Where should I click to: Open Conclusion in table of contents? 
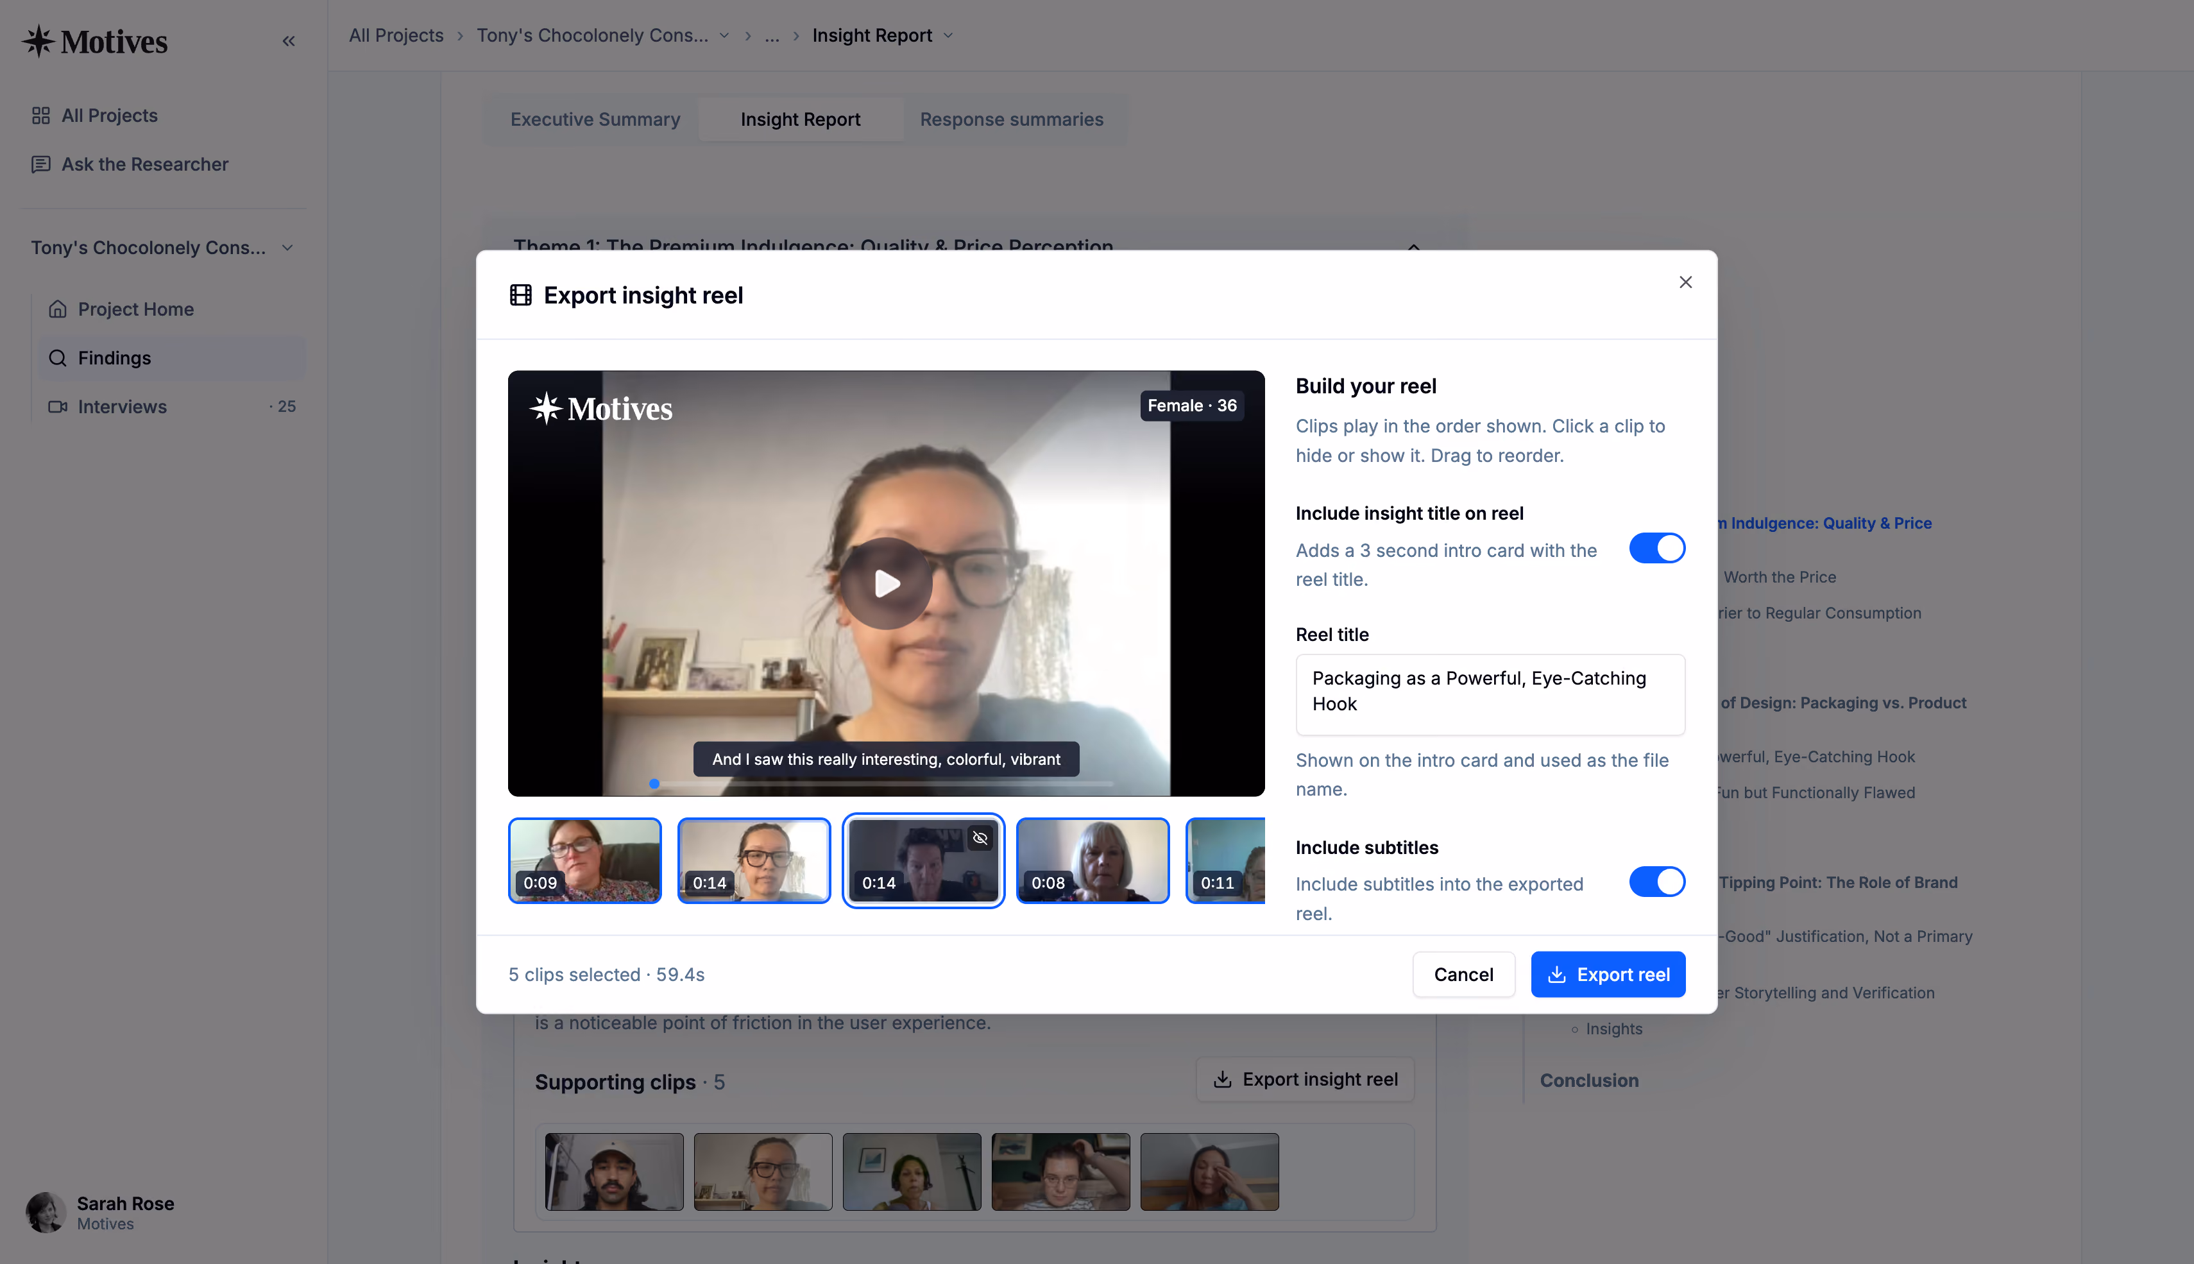[1589, 1080]
